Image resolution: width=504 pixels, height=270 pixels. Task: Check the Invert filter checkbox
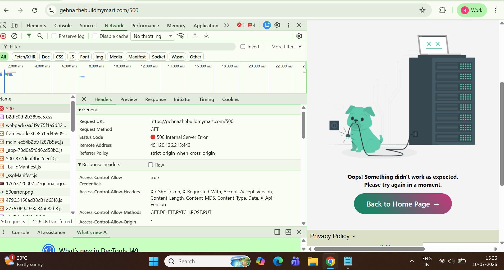click(243, 47)
